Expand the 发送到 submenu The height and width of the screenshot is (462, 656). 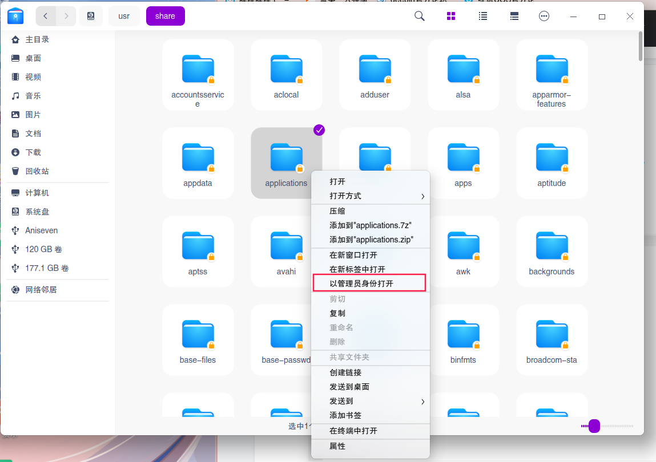click(370, 401)
